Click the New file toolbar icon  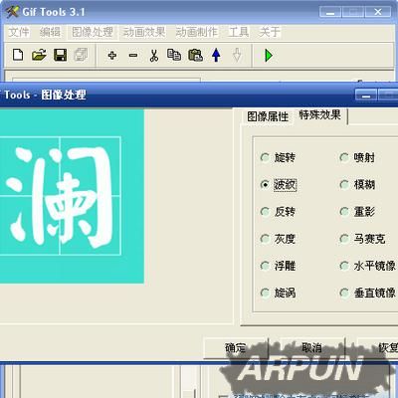(x=18, y=55)
